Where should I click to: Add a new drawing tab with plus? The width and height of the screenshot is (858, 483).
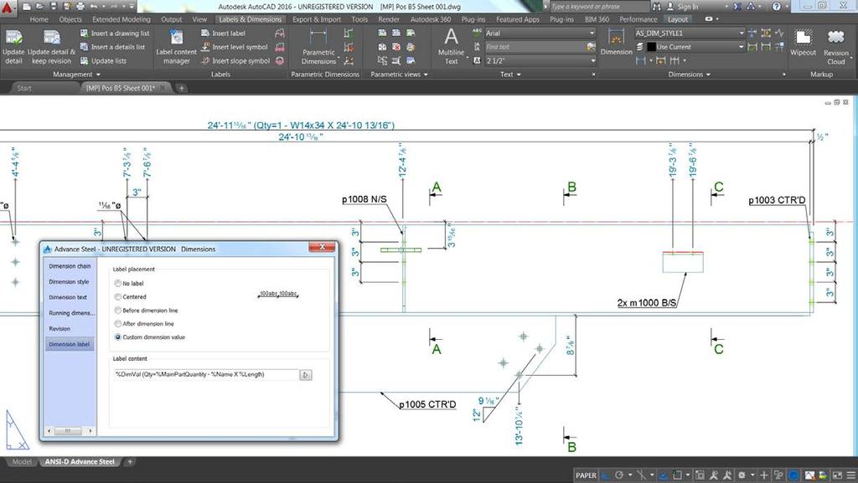click(x=181, y=88)
